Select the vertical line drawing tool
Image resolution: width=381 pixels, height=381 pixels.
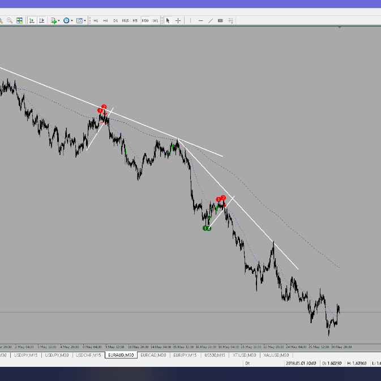(190, 20)
